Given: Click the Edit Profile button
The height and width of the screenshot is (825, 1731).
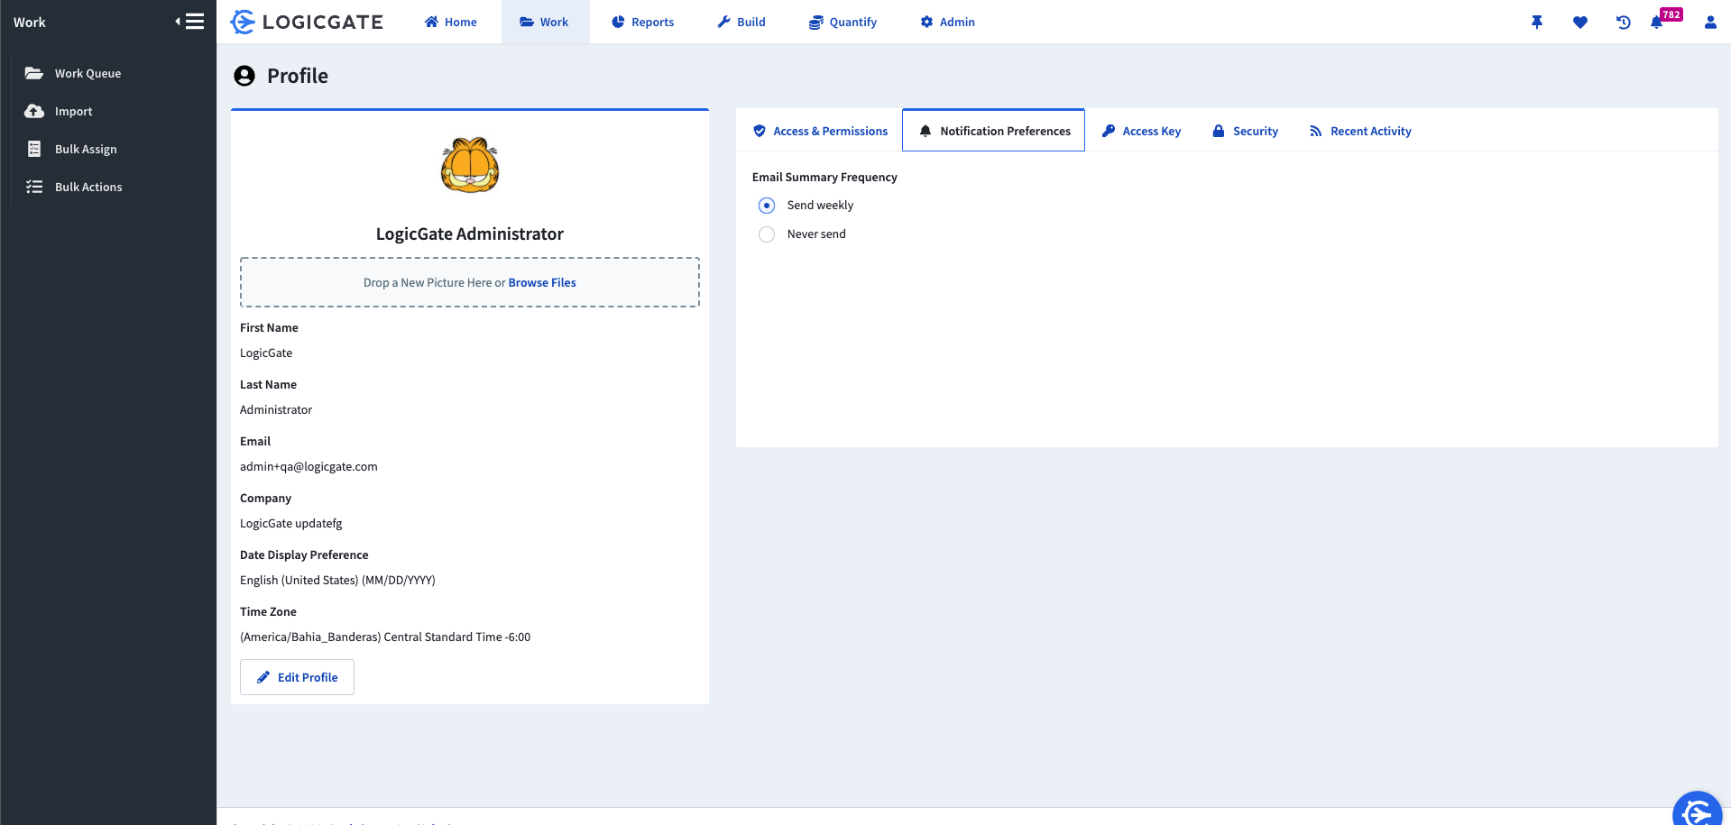Looking at the screenshot, I should 297,677.
